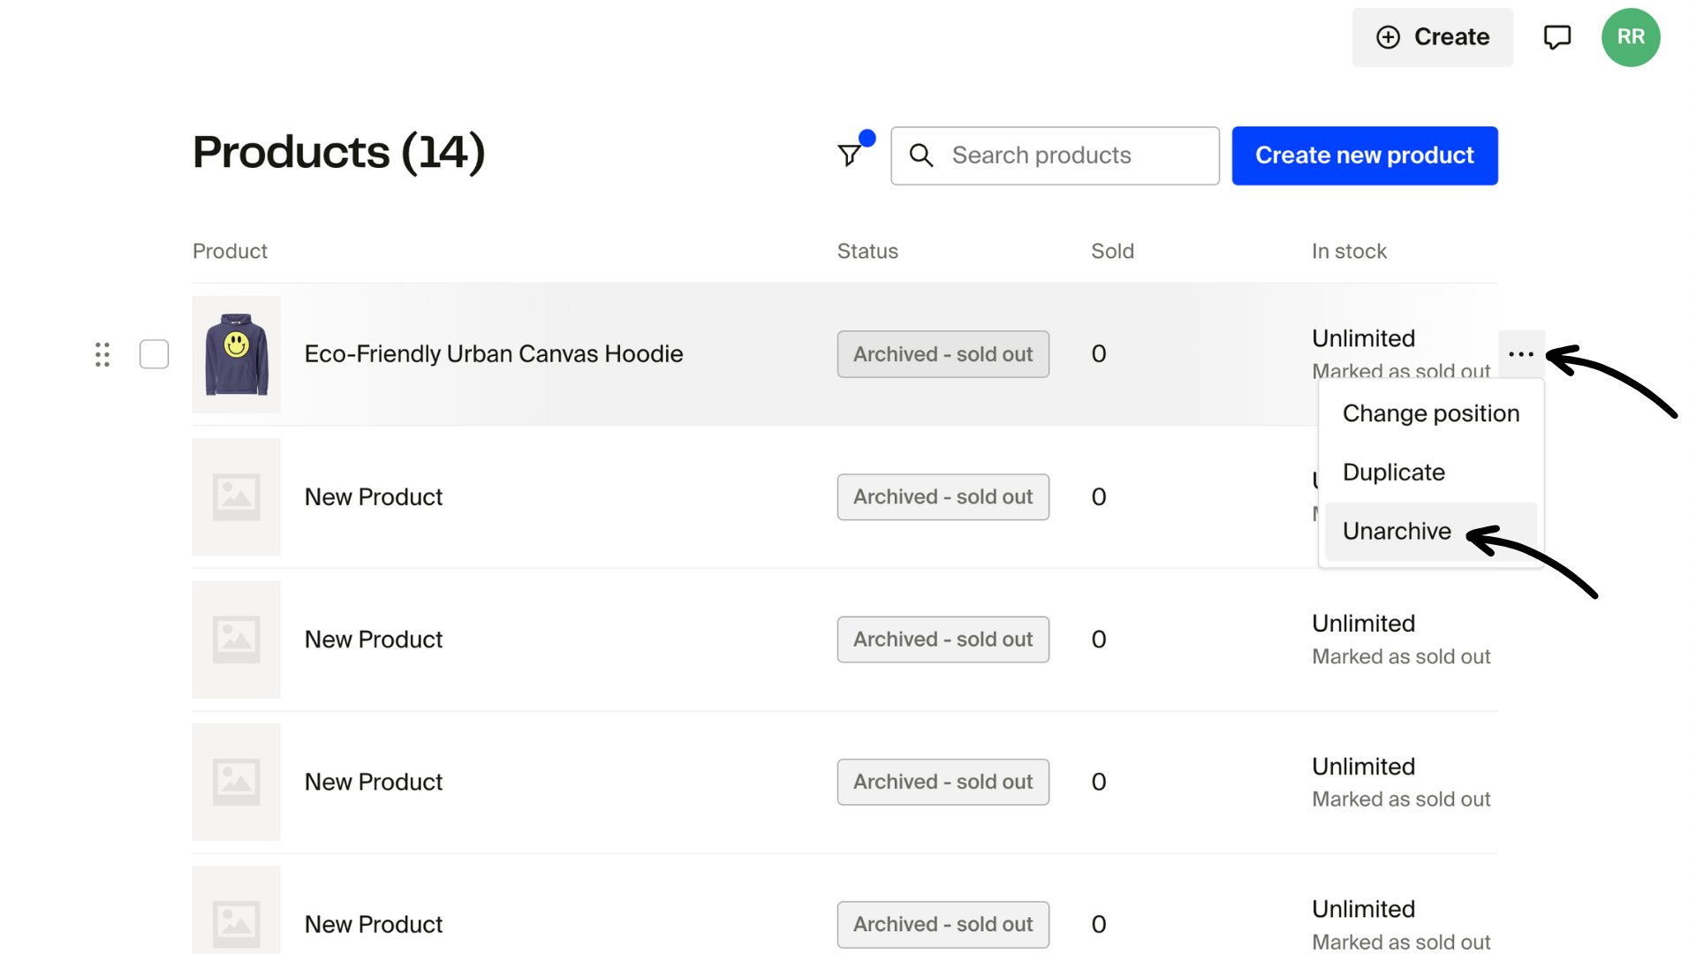The image size is (1696, 954).
Task: Select Change position from the menu
Action: [1430, 413]
